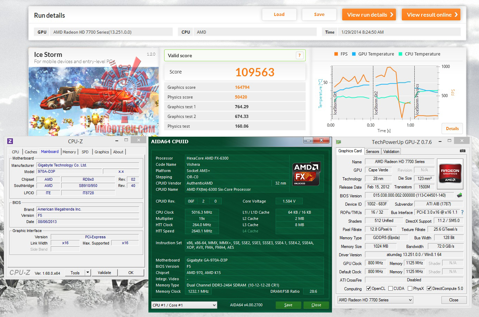Click the Tools button in CPU-Z
This screenshot has width=479, height=317.
75,273
